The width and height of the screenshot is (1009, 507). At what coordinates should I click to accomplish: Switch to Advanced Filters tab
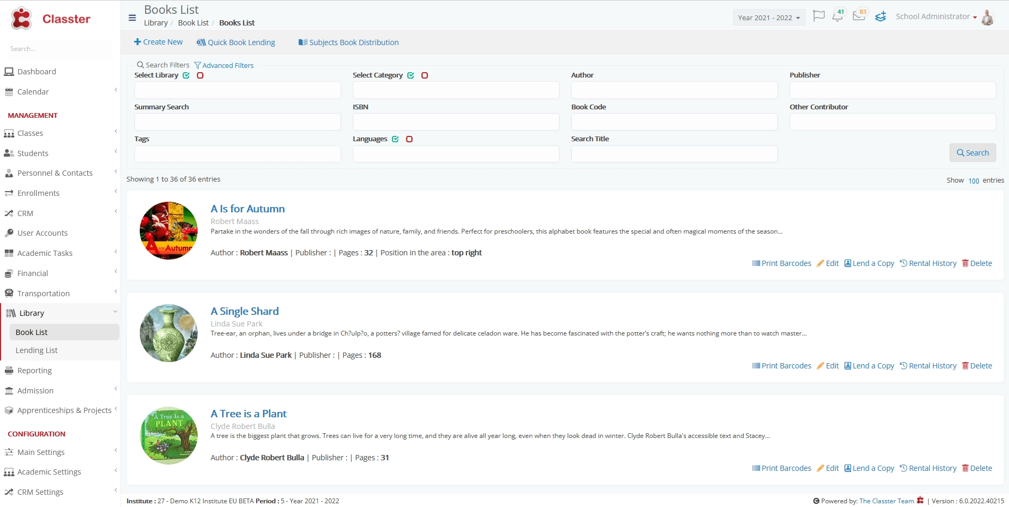pyautogui.click(x=224, y=65)
